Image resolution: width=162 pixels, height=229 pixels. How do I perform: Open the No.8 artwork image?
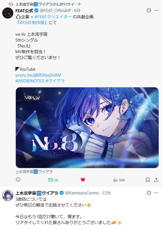87,128
